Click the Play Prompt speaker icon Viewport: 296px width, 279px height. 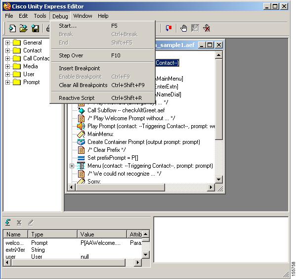point(81,126)
